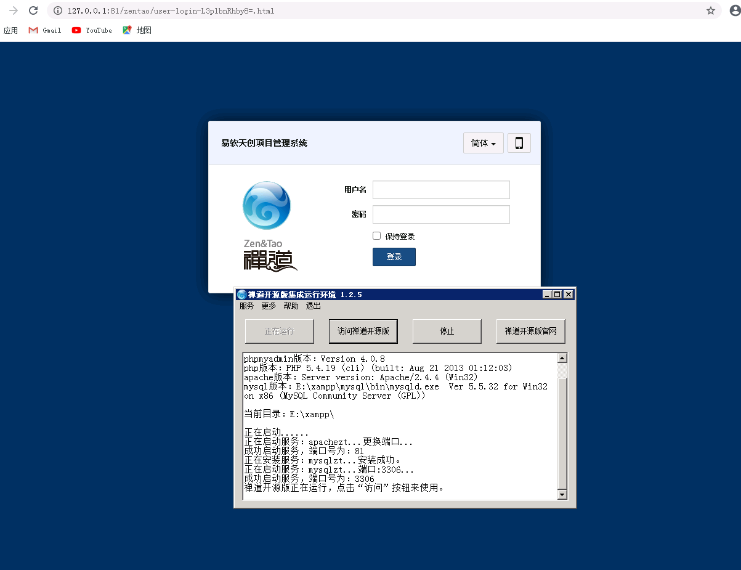This screenshot has width=741, height=570.
Task: Click the log scrollbar down arrow
Action: point(562,494)
